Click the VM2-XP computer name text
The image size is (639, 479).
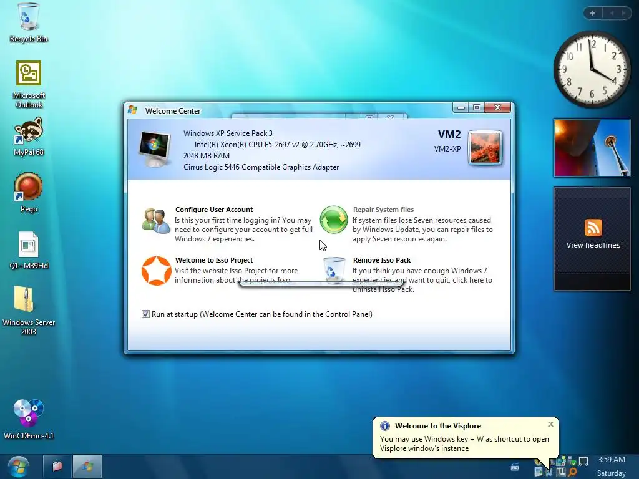click(x=447, y=148)
